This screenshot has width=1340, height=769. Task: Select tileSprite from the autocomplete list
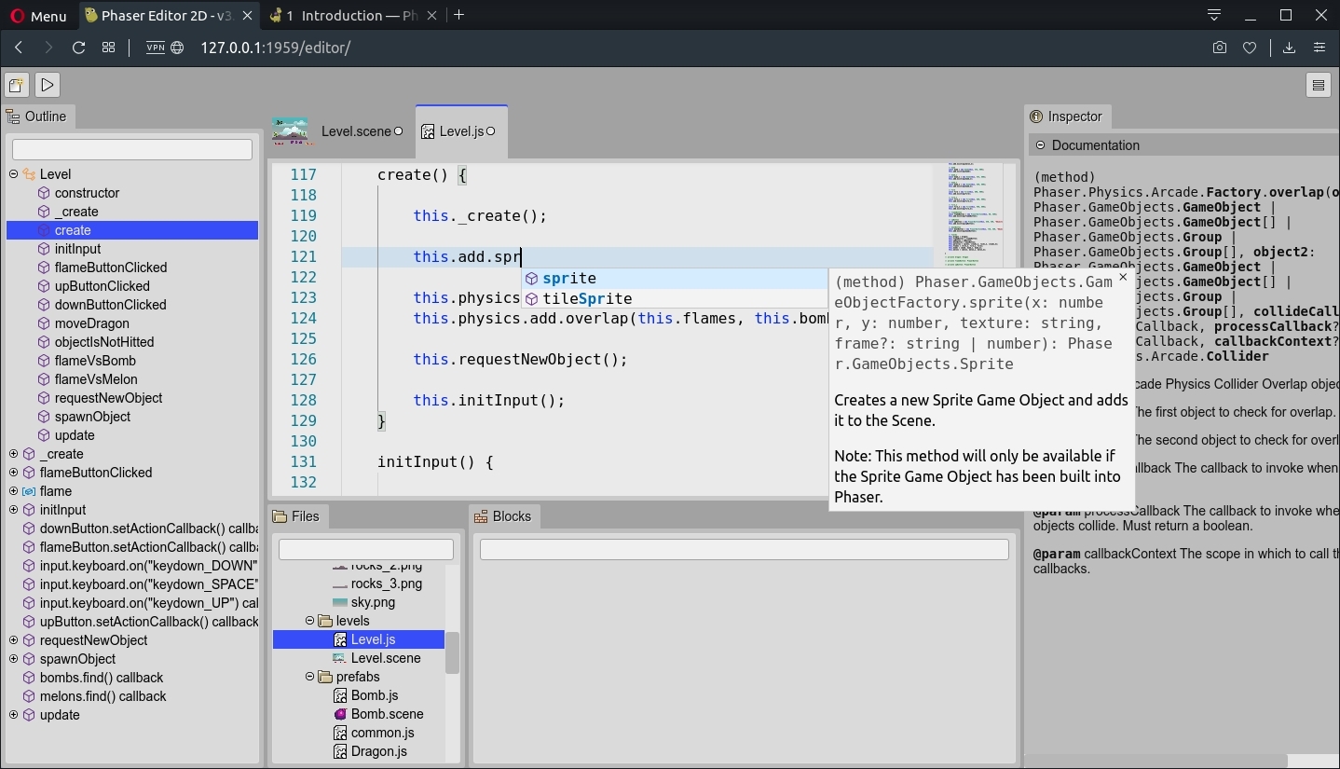point(588,298)
